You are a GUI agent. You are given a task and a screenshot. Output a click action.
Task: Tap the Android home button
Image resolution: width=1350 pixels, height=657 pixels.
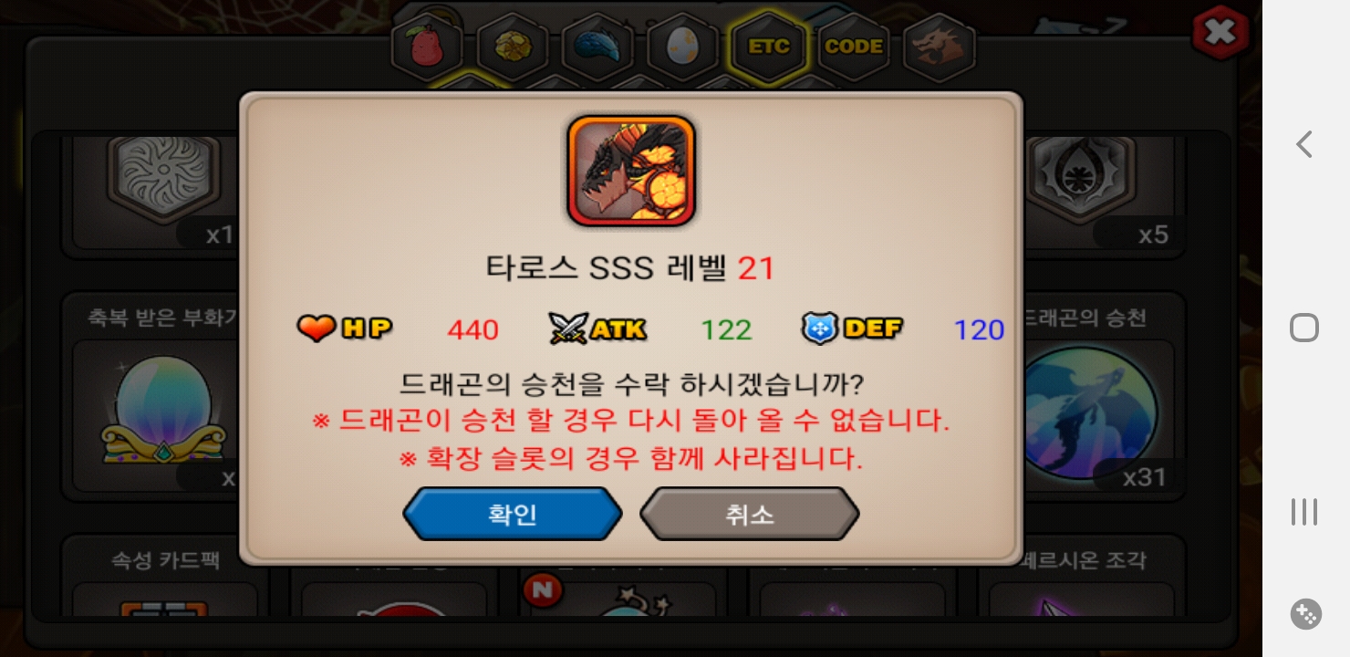[1304, 328]
